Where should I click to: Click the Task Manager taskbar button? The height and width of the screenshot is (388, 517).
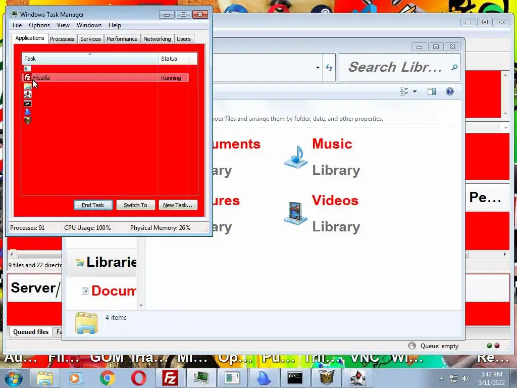coord(201,378)
